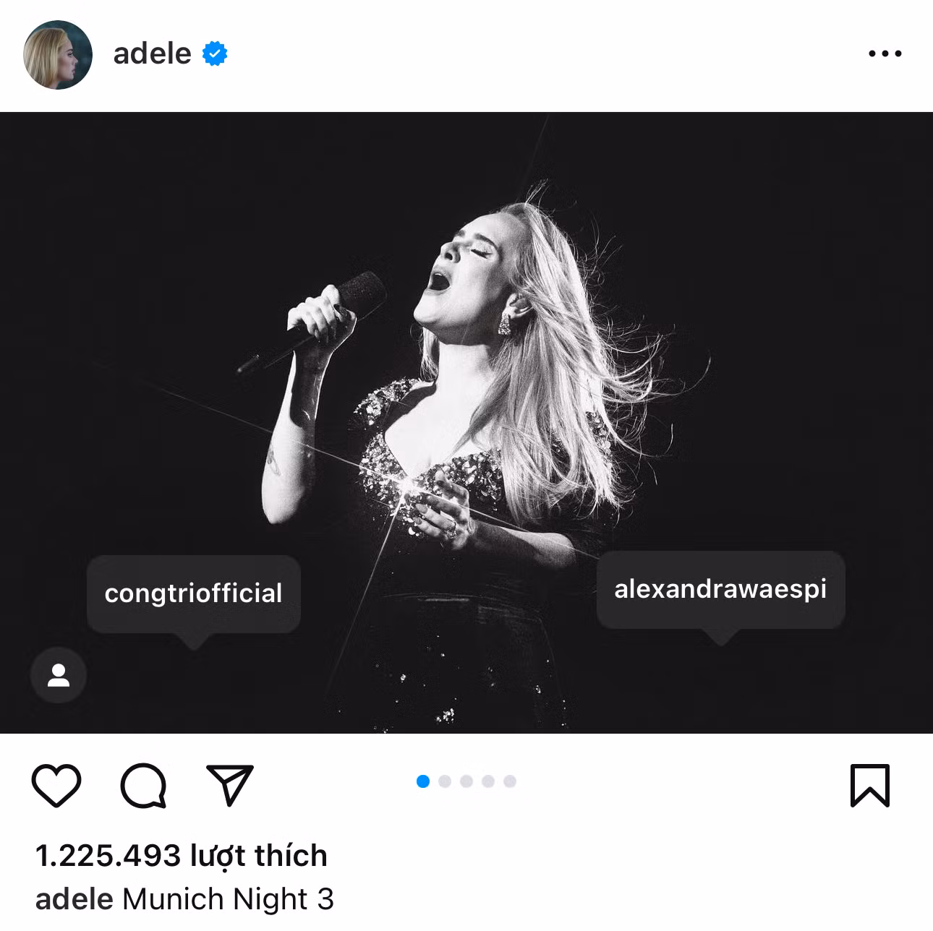Select the first blue carousel dot
Image resolution: width=933 pixels, height=931 pixels.
coord(423,781)
